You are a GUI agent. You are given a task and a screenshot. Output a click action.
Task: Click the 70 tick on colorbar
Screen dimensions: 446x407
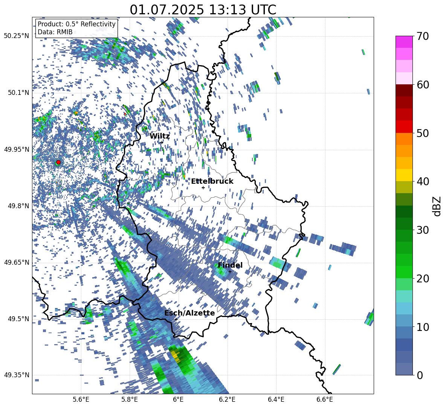pyautogui.click(x=423, y=37)
